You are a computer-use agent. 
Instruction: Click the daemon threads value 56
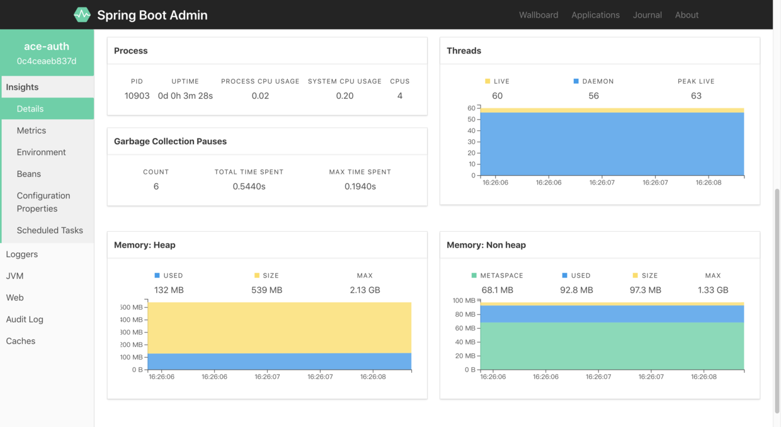pos(593,96)
